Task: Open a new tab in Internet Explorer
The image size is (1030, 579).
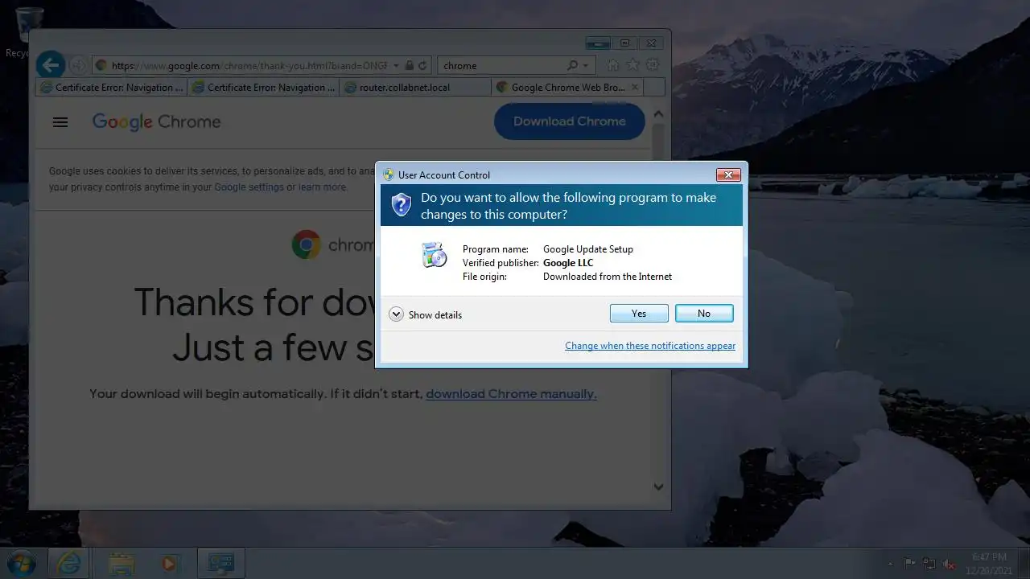Action: [x=655, y=88]
